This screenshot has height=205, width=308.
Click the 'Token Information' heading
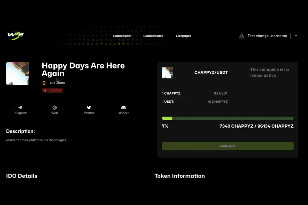[180, 176]
